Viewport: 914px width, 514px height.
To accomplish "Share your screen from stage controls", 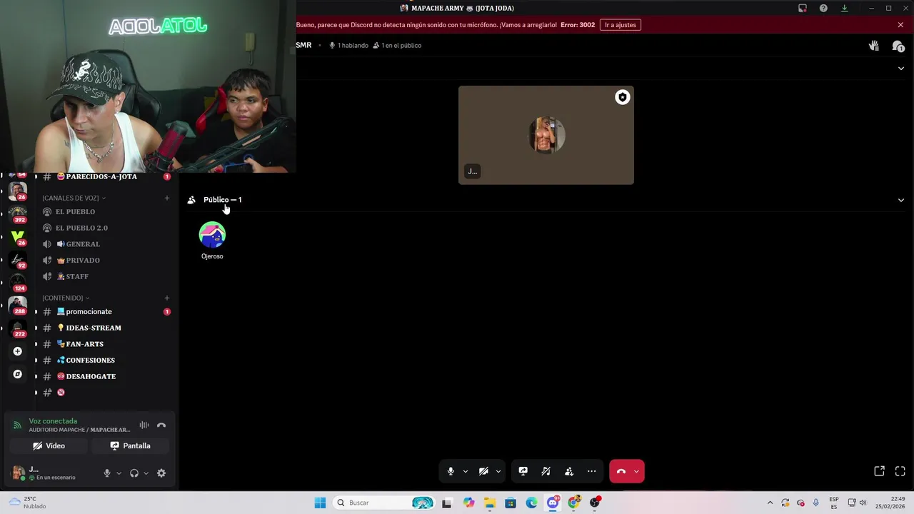I will (x=523, y=471).
